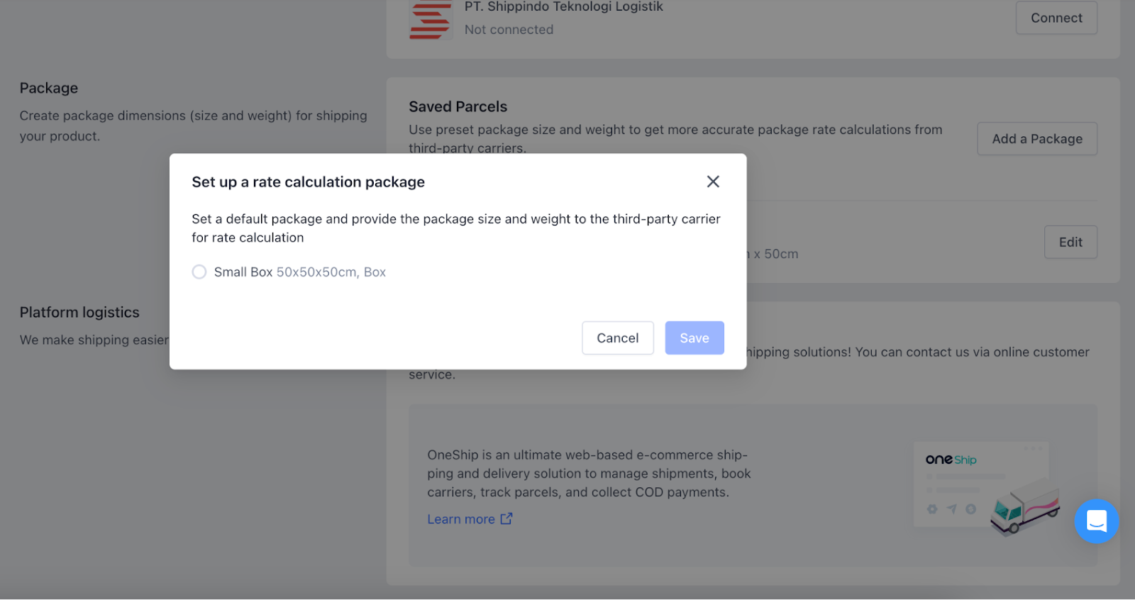Click the gear icon in OneShip illustration
The width and height of the screenshot is (1135, 600).
tap(932, 509)
